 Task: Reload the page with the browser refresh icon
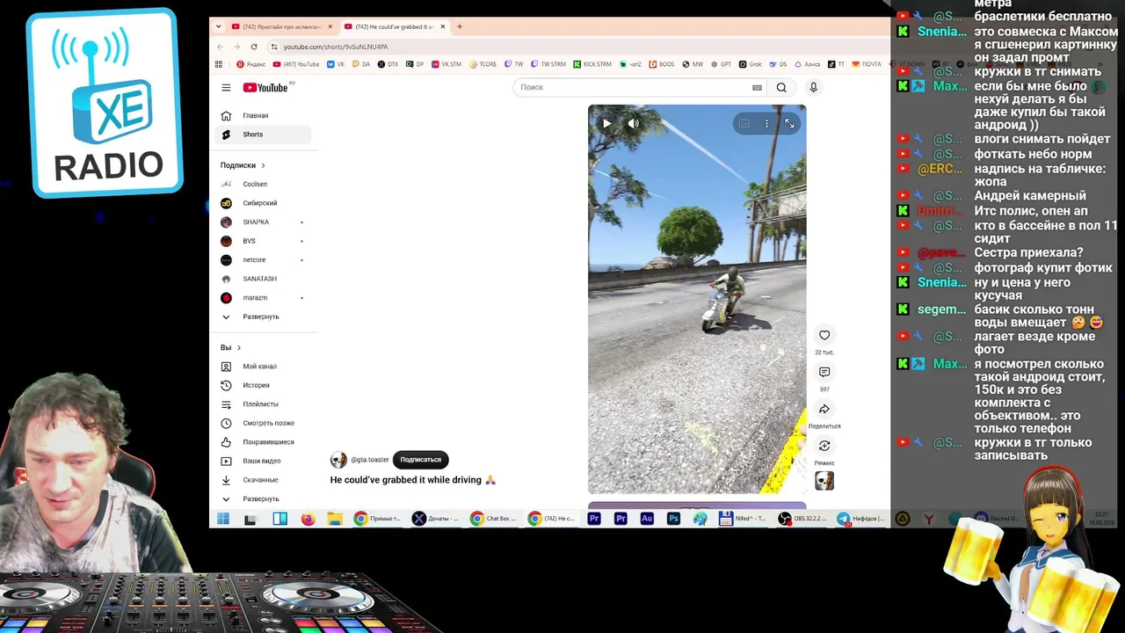pyautogui.click(x=254, y=47)
